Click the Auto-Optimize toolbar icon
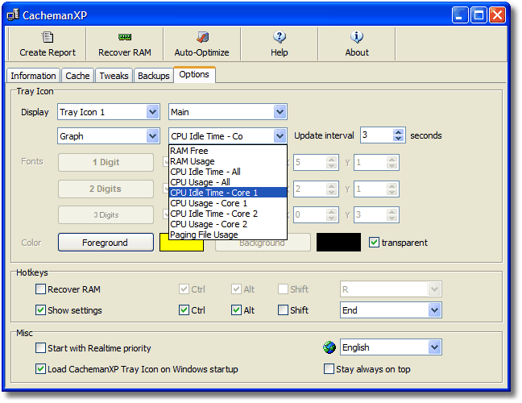Screen dimensions: 522x403 [202, 36]
